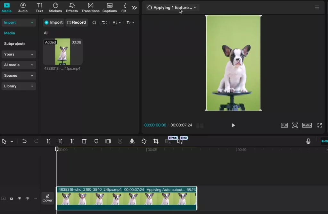Viewport: 328px width, 214px height.
Task: Lock the video track
Action: (x=12, y=198)
